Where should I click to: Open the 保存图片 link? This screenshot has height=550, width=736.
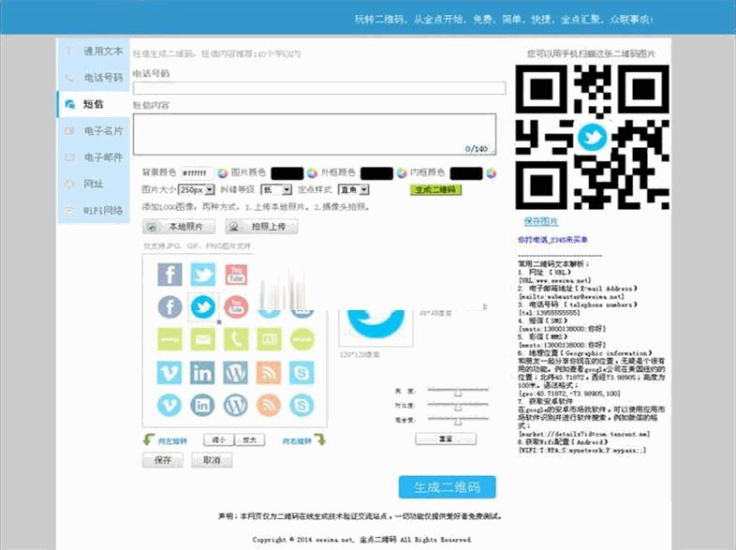coord(541,221)
